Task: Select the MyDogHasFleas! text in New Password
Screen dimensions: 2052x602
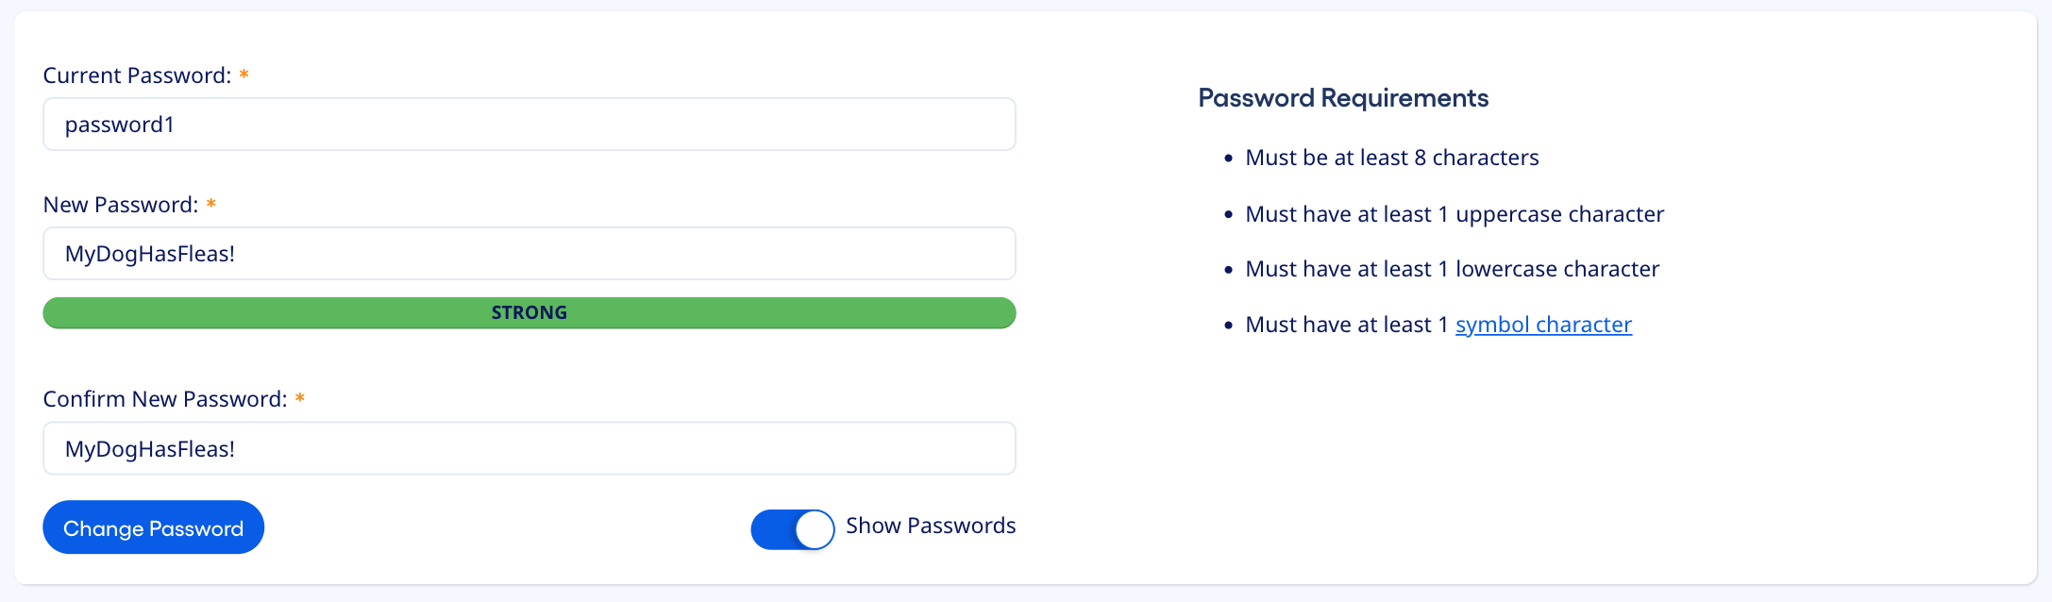Action: (149, 253)
